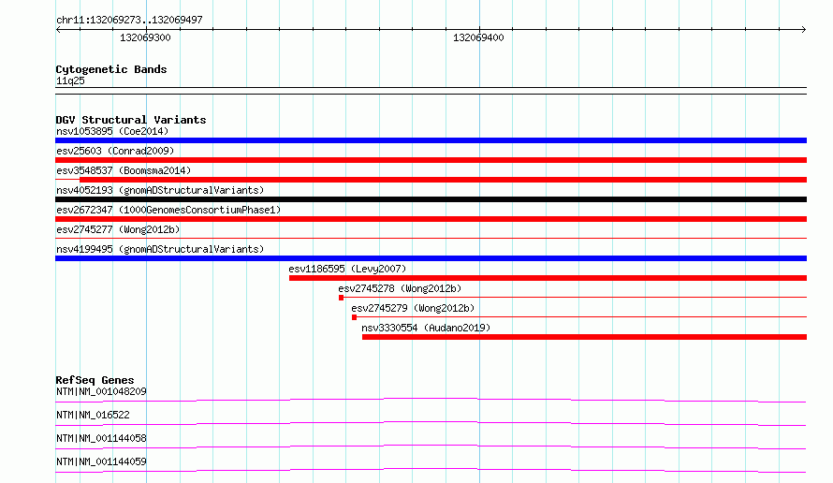This screenshot has height=483, width=833.
Task: Click the 132069400 ruler coordinate
Action: pyautogui.click(x=478, y=37)
